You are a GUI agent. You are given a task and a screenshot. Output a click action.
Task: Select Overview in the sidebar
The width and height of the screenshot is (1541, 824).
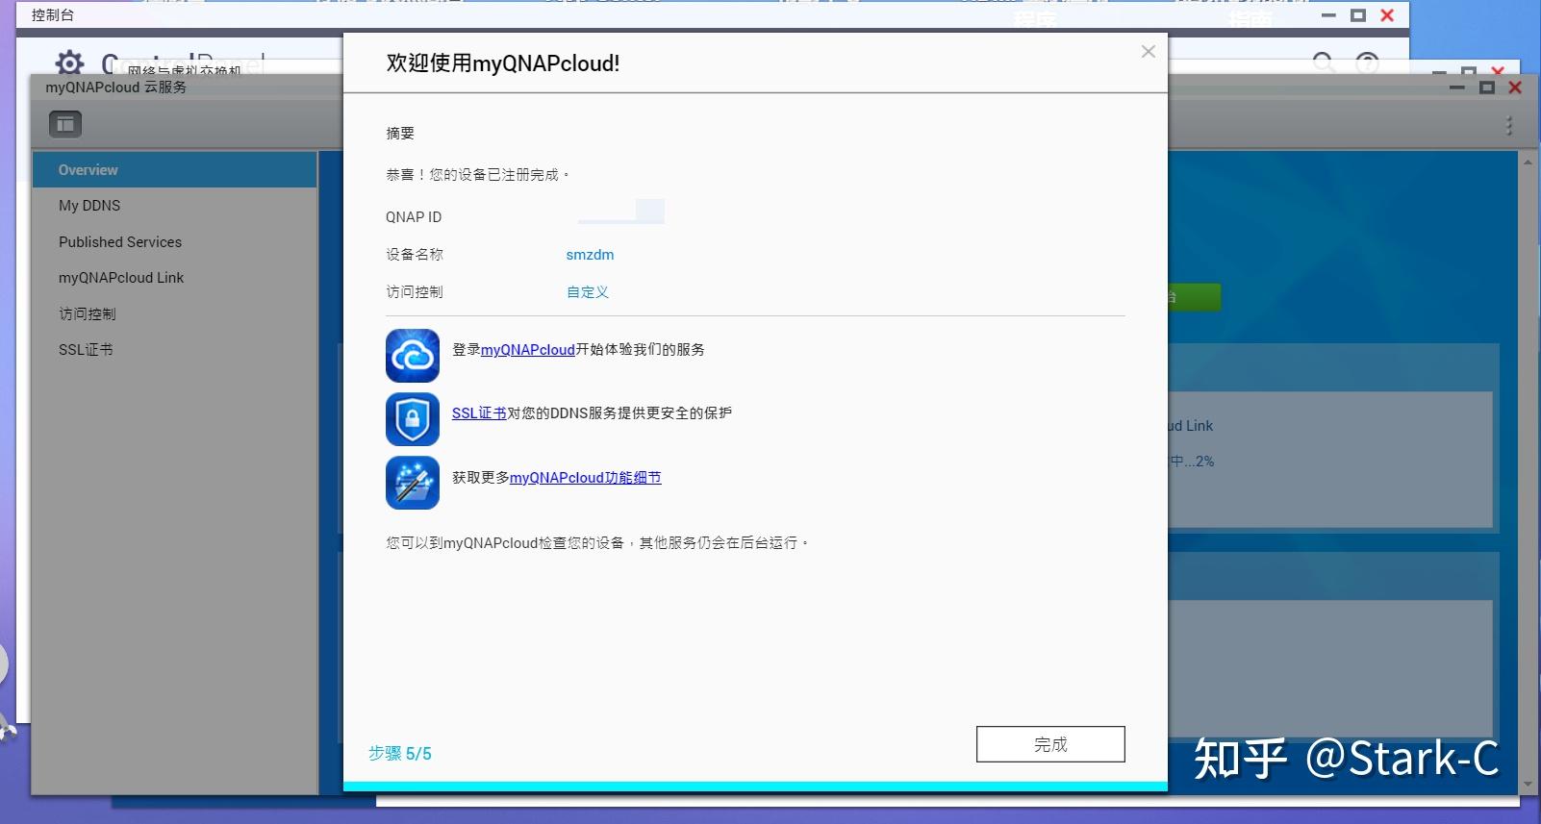pyautogui.click(x=175, y=170)
